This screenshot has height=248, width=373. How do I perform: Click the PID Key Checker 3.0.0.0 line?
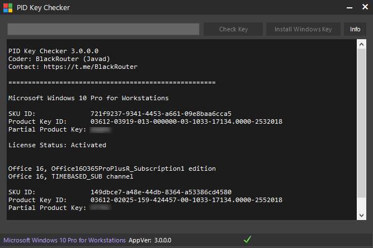pyautogui.click(x=53, y=51)
